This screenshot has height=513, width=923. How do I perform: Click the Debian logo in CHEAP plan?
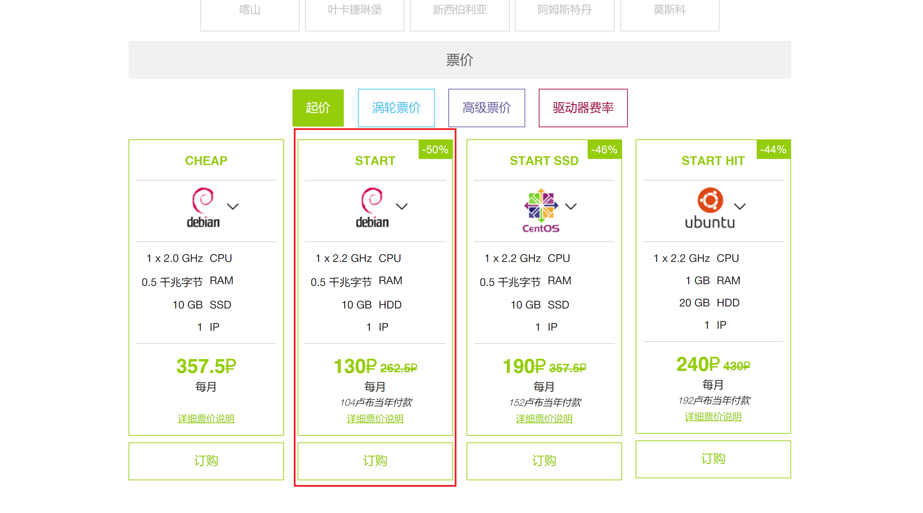(x=203, y=208)
